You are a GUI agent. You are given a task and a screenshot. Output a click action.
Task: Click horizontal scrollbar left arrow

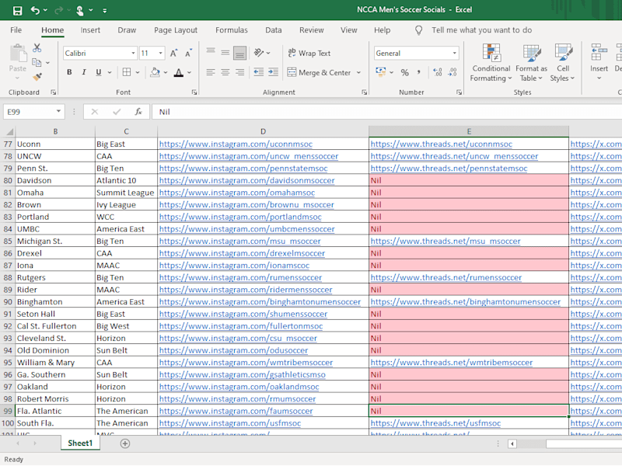(x=512, y=443)
